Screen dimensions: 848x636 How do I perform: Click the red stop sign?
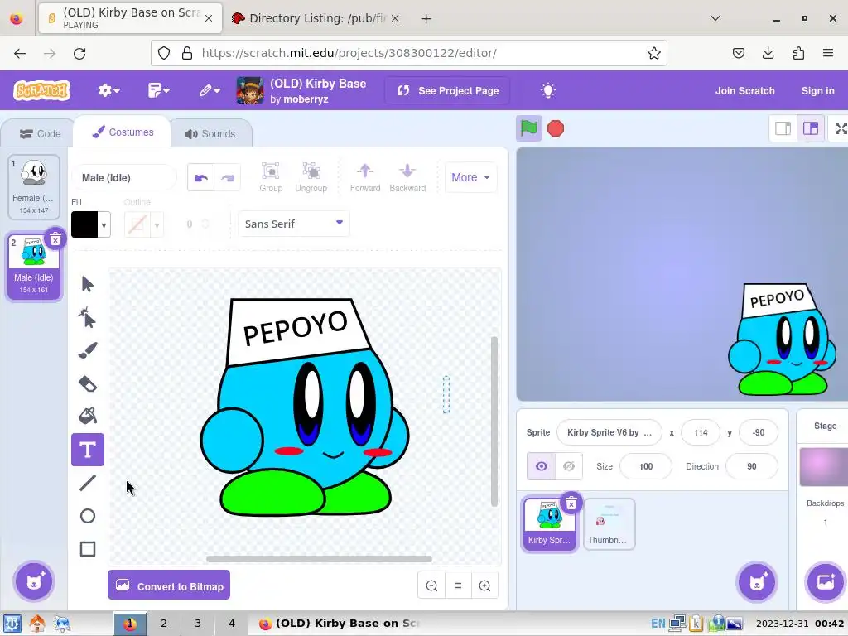tap(556, 128)
